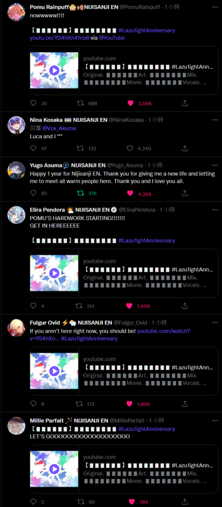Image resolution: width=222 pixels, height=507 pixels.
Task: Click reply icon on Elira Pendora's tweet
Action: point(33,305)
